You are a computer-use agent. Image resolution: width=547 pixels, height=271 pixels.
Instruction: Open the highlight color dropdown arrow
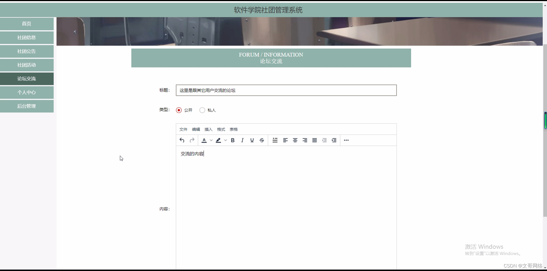click(x=225, y=140)
